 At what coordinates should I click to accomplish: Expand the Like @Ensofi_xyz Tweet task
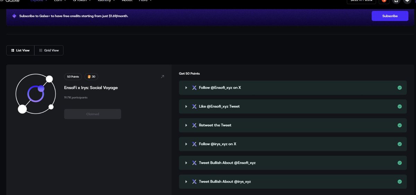click(x=186, y=106)
